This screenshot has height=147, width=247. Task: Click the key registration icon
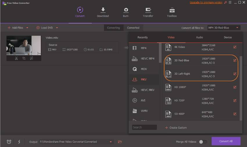(225, 2)
